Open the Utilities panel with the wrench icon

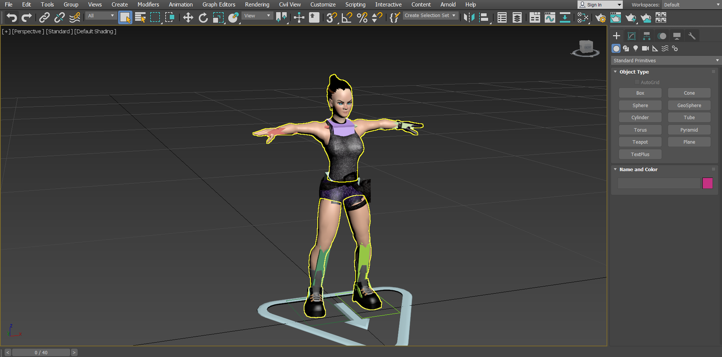click(x=692, y=36)
